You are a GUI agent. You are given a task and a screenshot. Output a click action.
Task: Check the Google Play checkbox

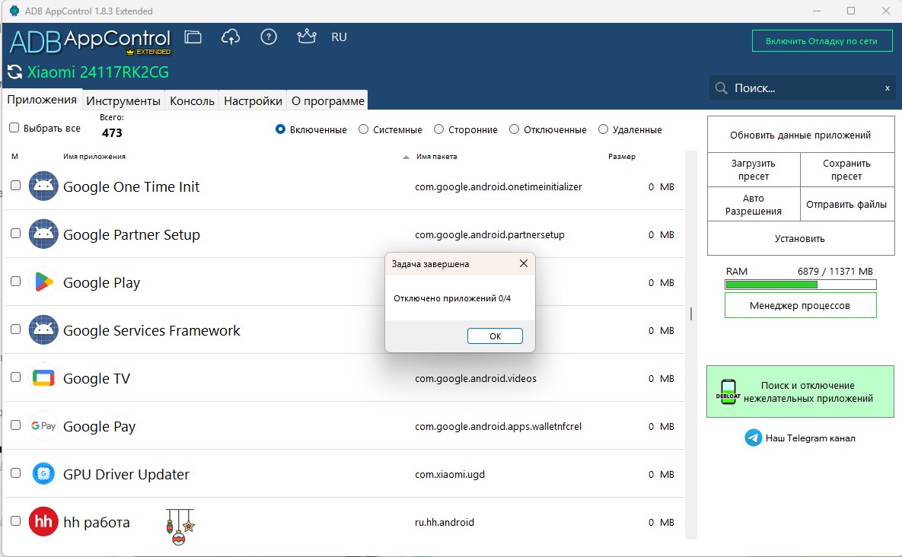[x=15, y=281]
